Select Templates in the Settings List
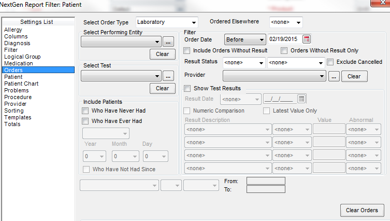Image resolution: width=390 pixels, height=221 pixels. coord(18,117)
